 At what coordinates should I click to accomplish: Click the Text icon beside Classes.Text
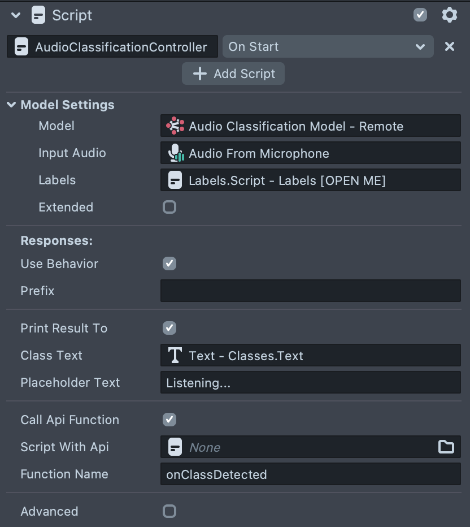pyautogui.click(x=175, y=355)
